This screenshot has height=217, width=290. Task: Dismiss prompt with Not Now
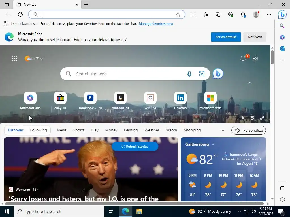point(255,37)
